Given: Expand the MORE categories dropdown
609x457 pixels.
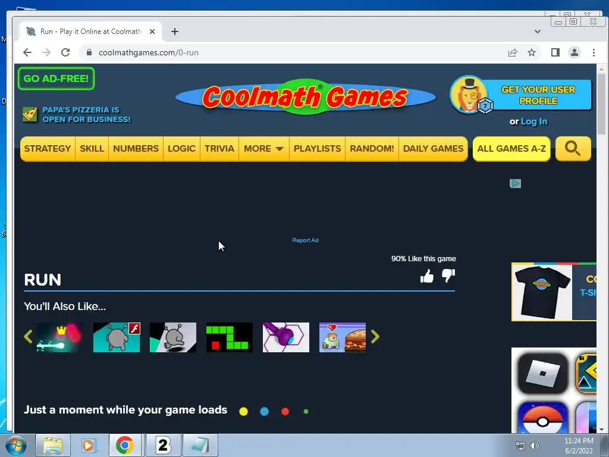Looking at the screenshot, I should click(263, 148).
